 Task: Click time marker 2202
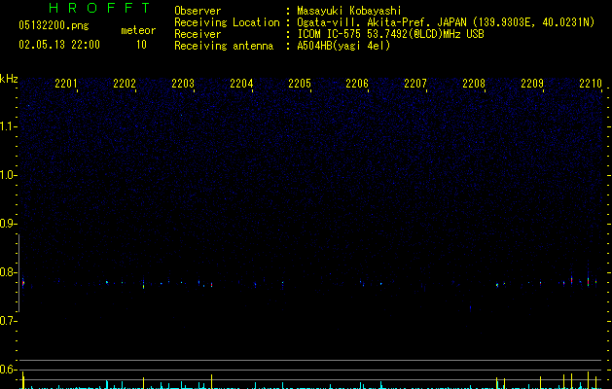[x=125, y=83]
